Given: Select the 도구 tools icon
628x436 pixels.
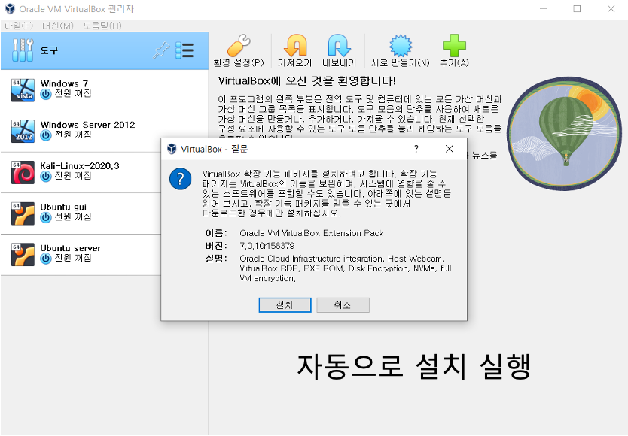Looking at the screenshot, I should click(x=23, y=50).
